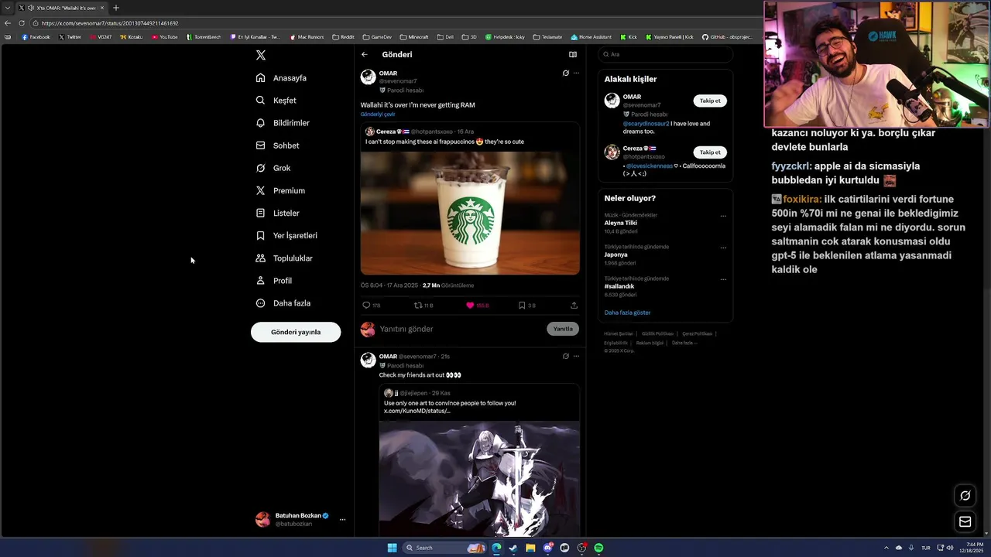Open the tab search dropdown arrow
Viewport: 991px width, 557px height.
[x=7, y=8]
